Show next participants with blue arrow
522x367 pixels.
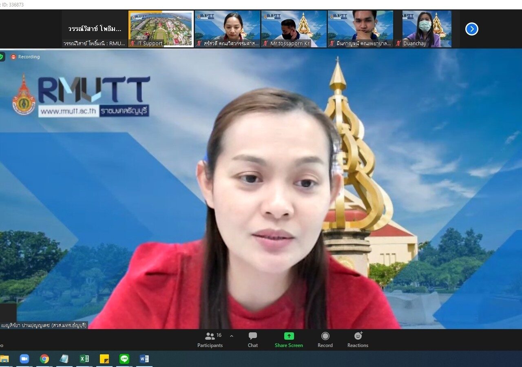[x=472, y=29]
